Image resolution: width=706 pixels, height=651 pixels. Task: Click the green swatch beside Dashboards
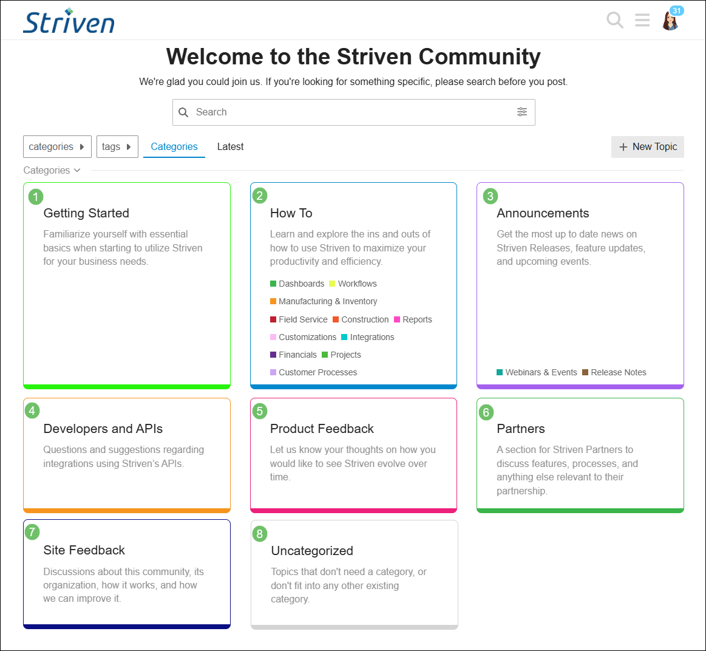273,284
